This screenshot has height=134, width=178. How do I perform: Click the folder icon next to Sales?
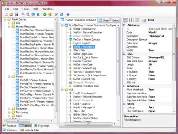click(x=13, y=116)
